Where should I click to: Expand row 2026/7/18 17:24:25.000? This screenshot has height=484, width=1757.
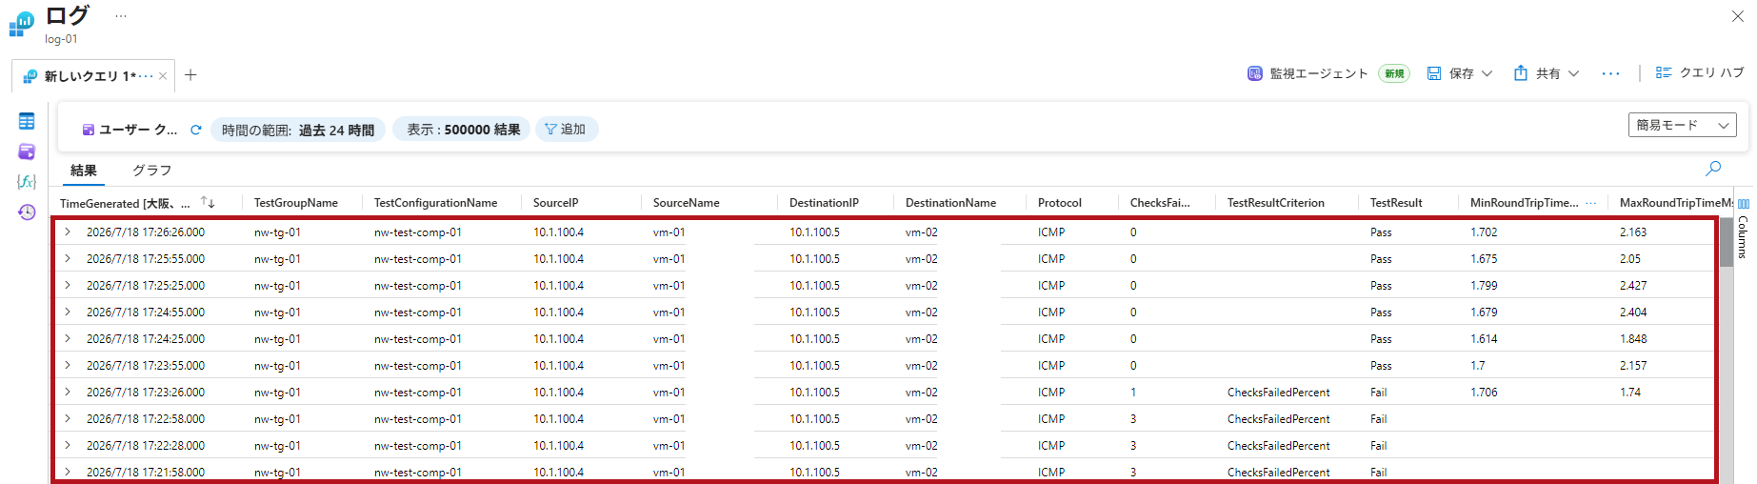pos(68,338)
